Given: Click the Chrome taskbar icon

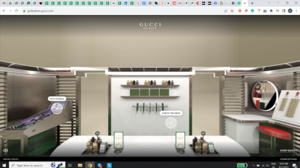Looking at the screenshot, I should coord(90,165).
